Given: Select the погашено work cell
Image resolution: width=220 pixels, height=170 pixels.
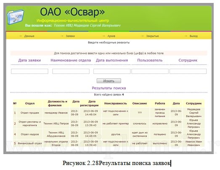Looking at the screenshot, I should click(160, 134).
